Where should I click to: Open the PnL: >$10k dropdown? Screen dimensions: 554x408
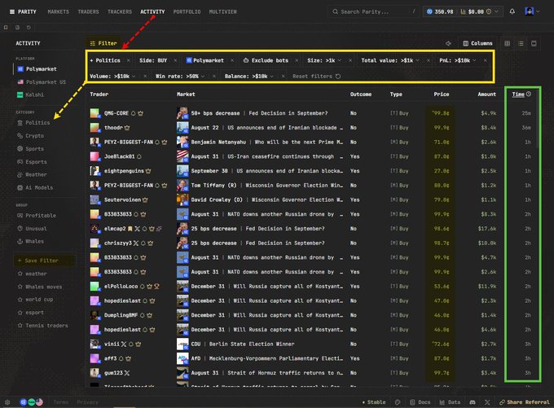pyautogui.click(x=458, y=60)
